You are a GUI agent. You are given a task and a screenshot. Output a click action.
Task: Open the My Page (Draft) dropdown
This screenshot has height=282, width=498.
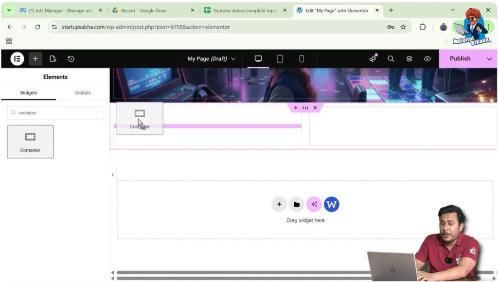212,59
